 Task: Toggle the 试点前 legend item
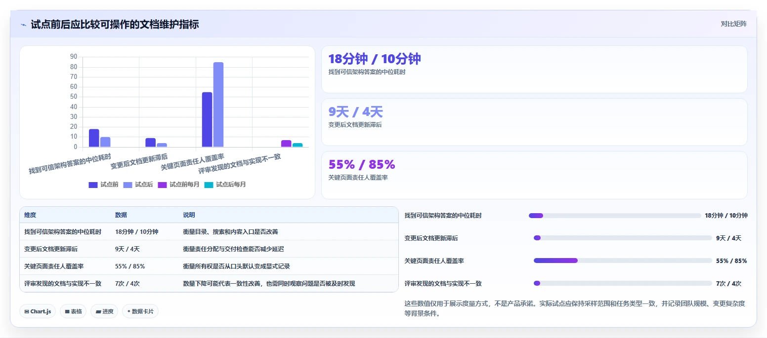[103, 185]
